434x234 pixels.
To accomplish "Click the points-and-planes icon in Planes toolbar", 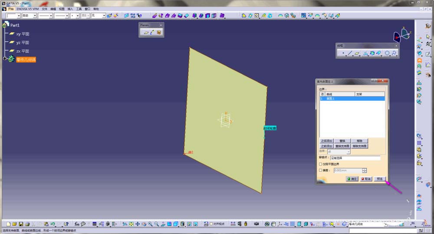I will (152, 33).
